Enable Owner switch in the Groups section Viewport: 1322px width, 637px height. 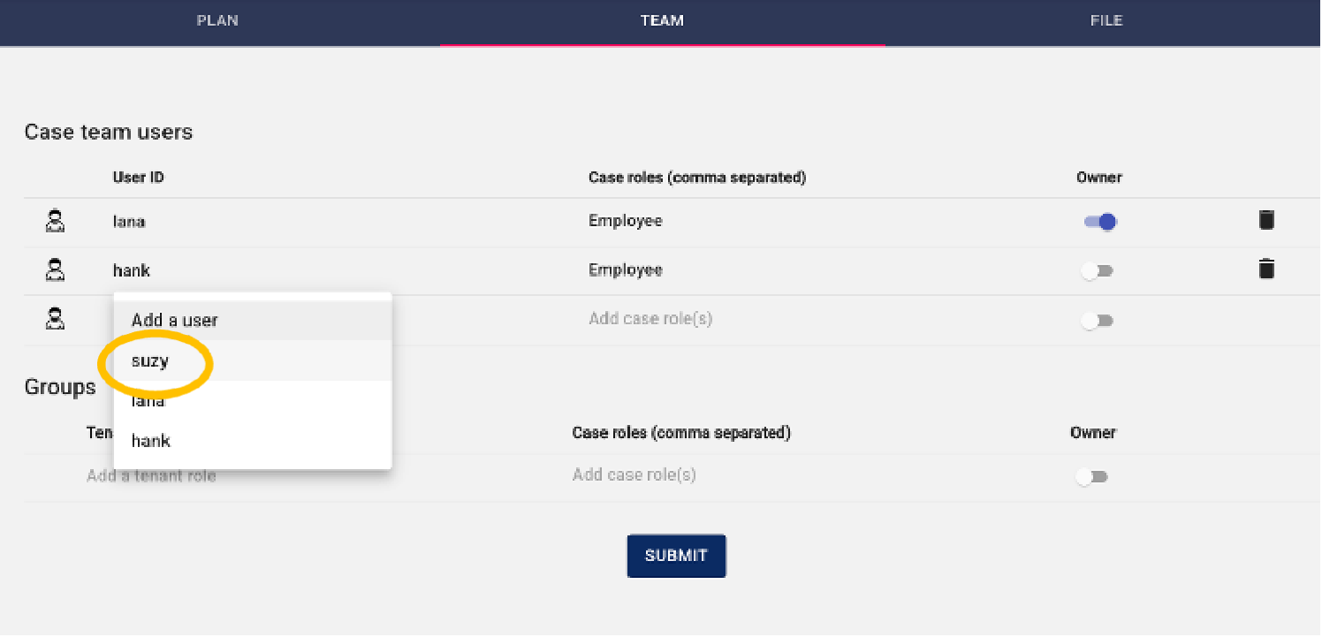click(x=1092, y=476)
